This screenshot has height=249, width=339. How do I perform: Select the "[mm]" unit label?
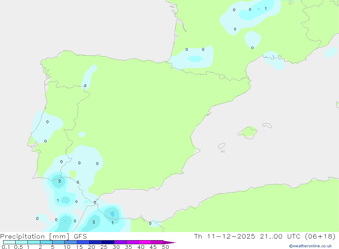point(59,236)
